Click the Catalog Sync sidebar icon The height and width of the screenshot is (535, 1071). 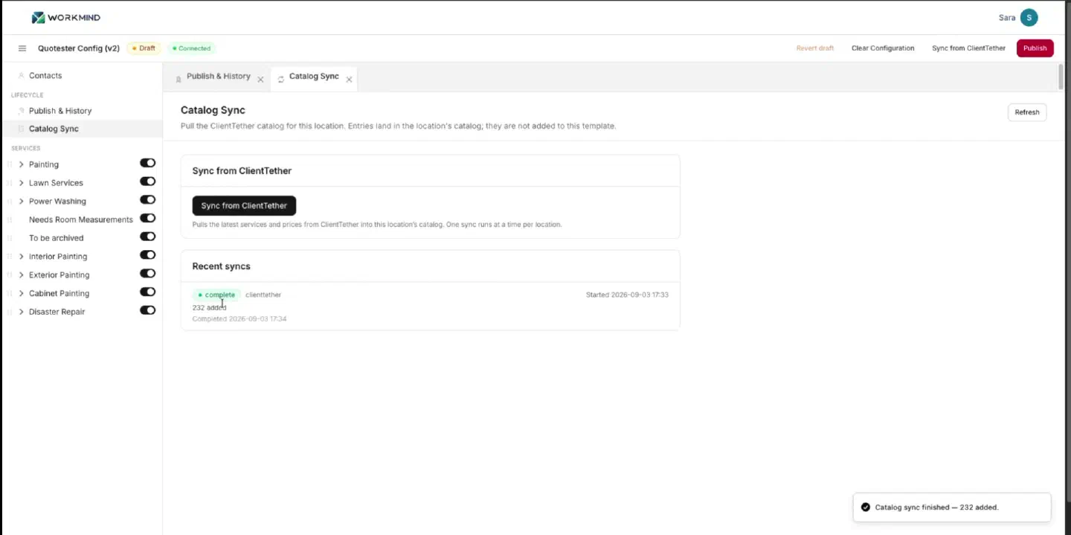click(21, 129)
